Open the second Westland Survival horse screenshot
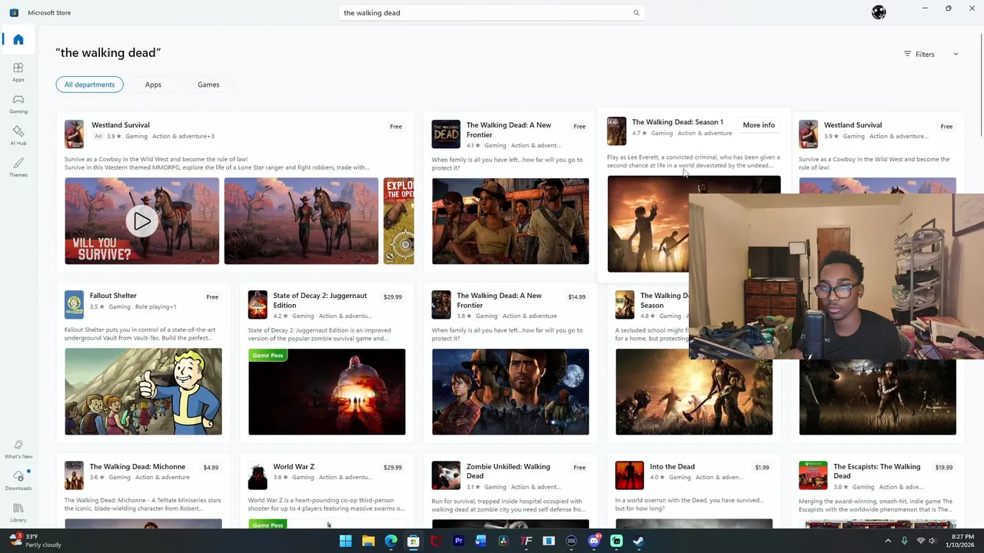Image resolution: width=984 pixels, height=553 pixels. tap(301, 221)
